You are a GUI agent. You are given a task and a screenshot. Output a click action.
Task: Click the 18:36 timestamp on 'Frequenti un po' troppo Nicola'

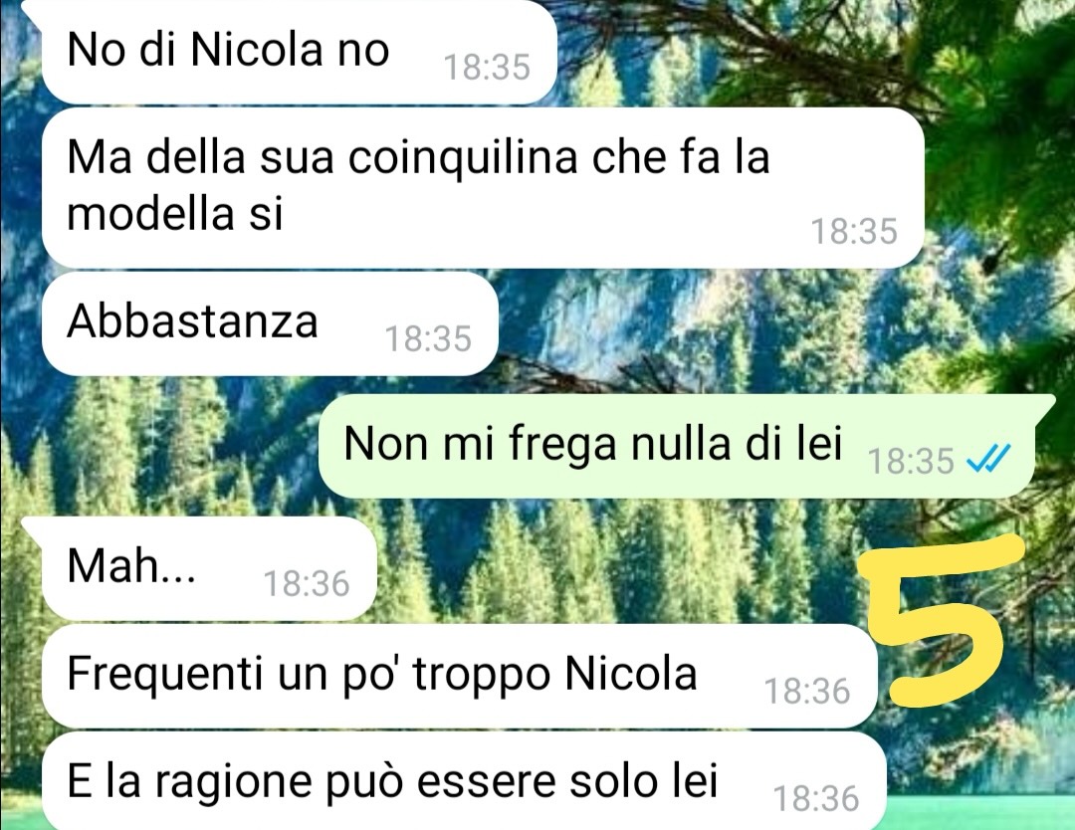coord(807,691)
